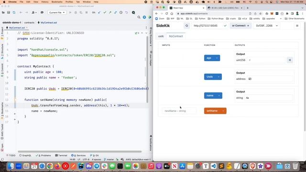Click the newName string input field
This screenshot has width=306, height=172.
(179, 111)
